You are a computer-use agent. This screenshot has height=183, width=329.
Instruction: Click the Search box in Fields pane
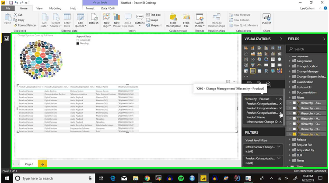point(306,49)
